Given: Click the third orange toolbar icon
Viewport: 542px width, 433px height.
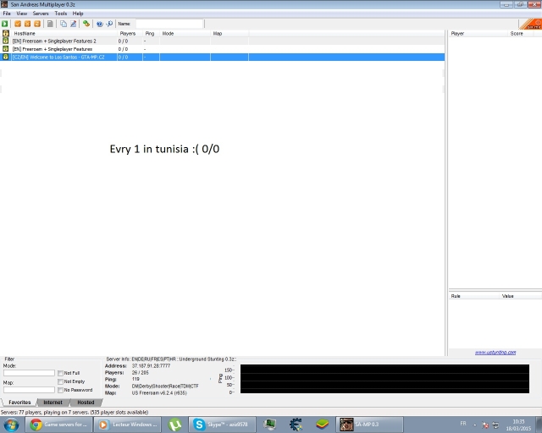Looking at the screenshot, I should point(37,24).
